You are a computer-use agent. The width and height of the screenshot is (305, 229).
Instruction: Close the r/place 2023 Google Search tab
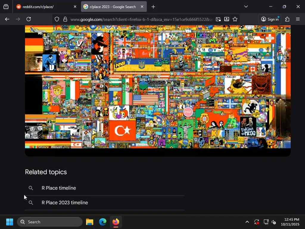point(142,7)
